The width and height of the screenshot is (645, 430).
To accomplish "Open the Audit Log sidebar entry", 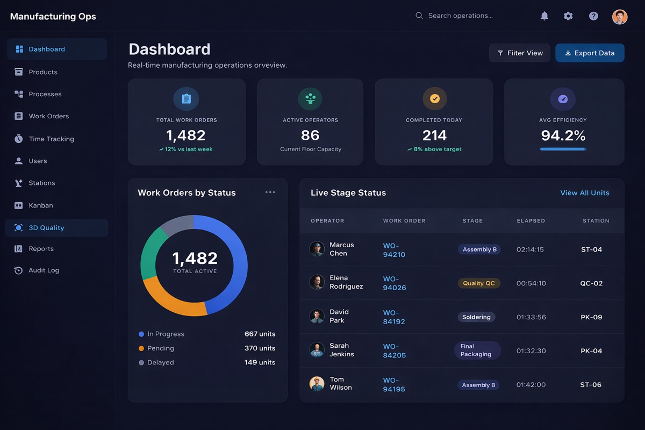I will pos(44,270).
